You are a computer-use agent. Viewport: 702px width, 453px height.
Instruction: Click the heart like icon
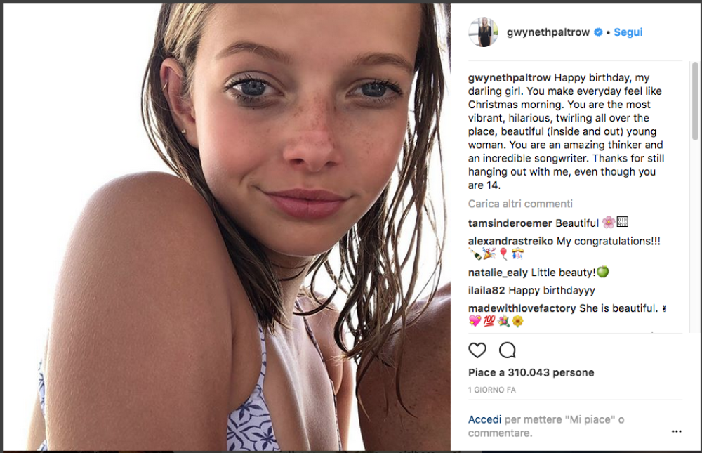(477, 350)
